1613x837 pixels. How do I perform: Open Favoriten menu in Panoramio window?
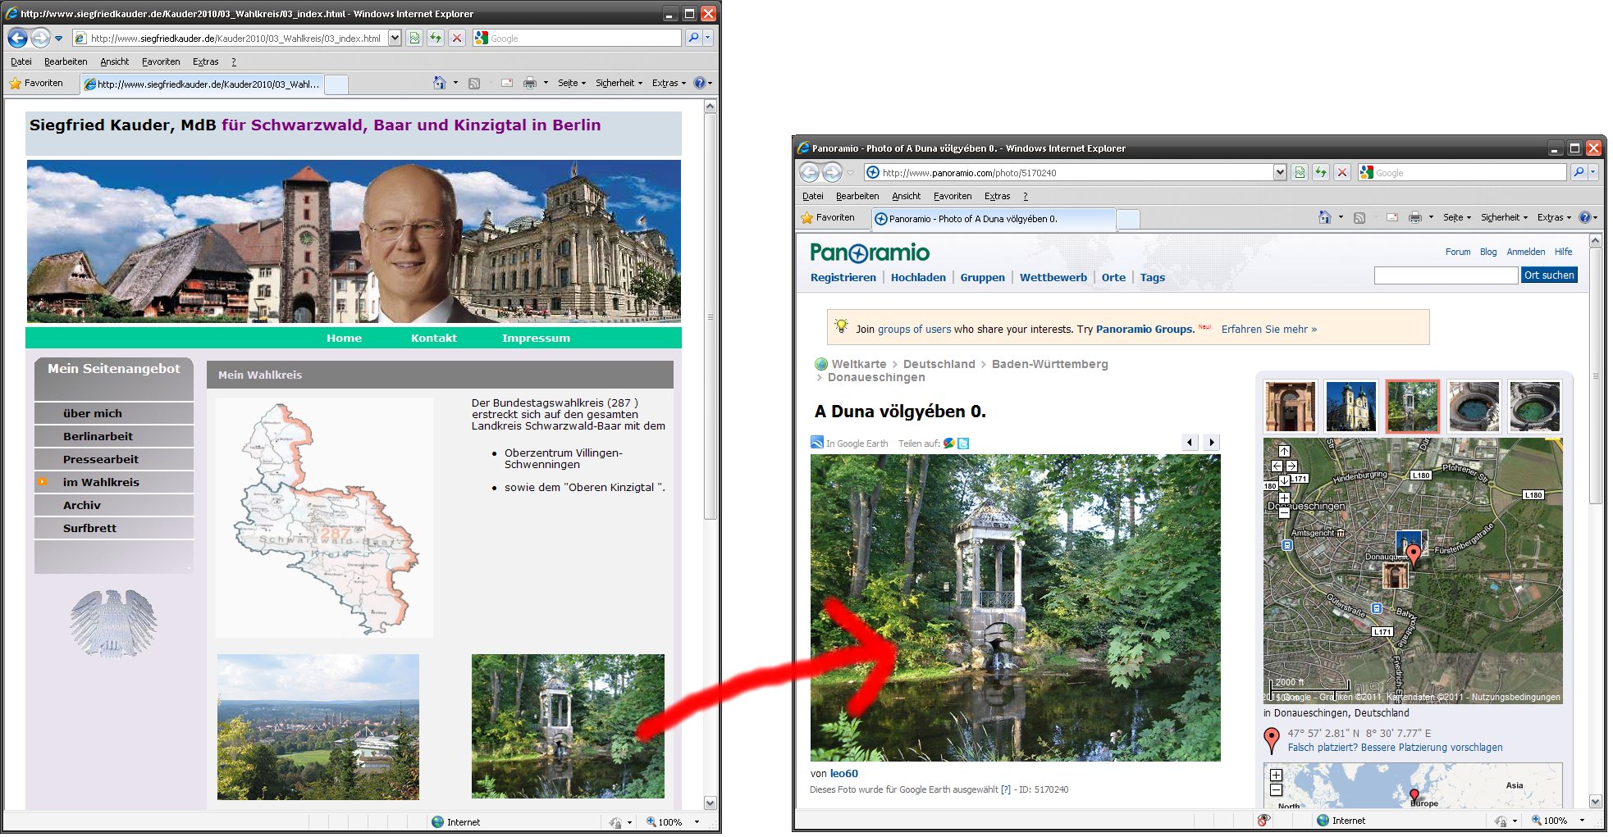953,196
